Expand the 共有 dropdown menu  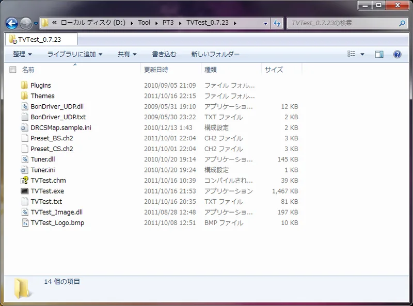127,54
